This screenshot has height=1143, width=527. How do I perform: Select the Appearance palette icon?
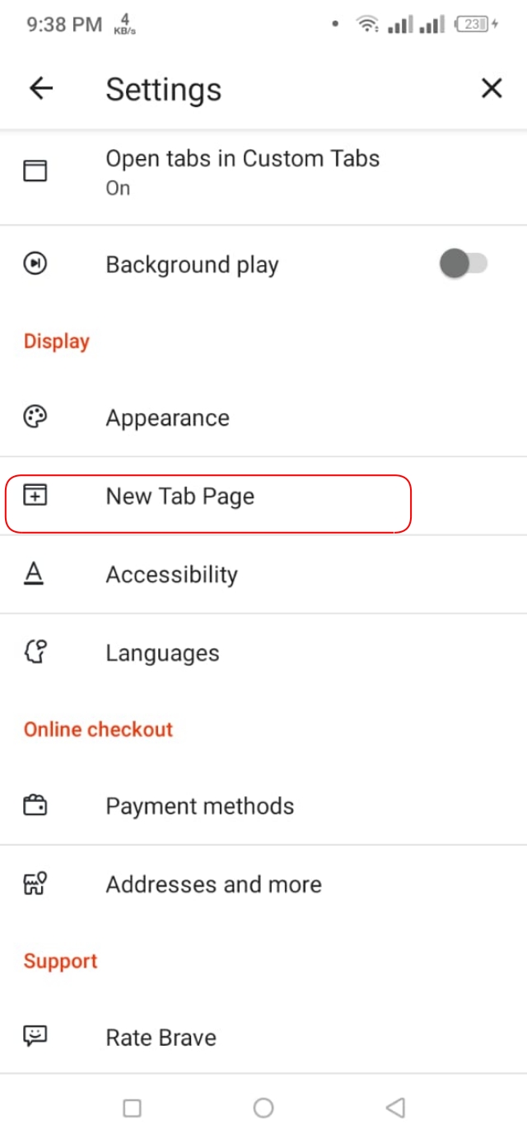tap(35, 417)
